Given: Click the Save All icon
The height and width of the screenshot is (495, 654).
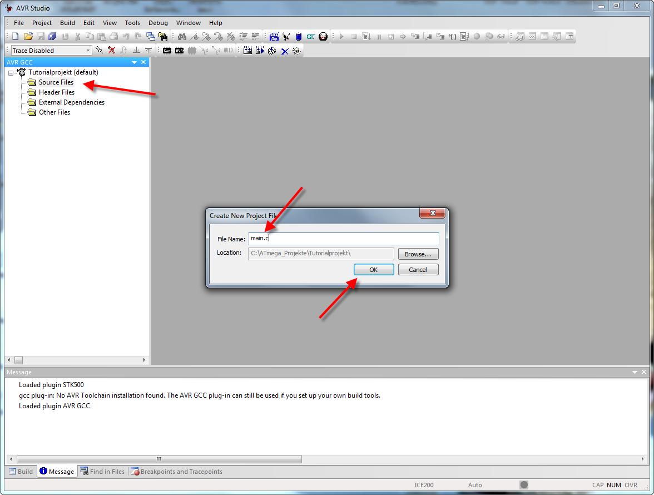Looking at the screenshot, I should tap(52, 37).
